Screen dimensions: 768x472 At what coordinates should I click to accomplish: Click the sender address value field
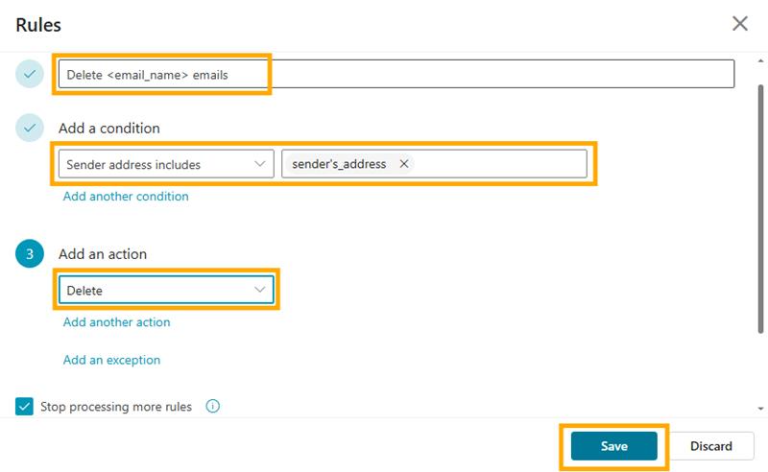coord(434,163)
